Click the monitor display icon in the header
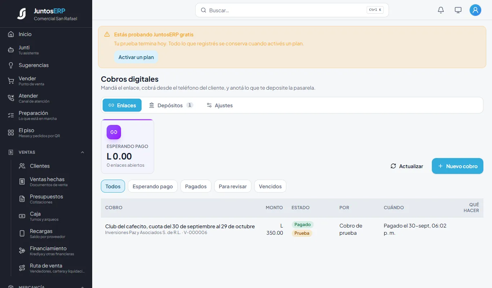This screenshot has height=288, width=492. point(458,10)
